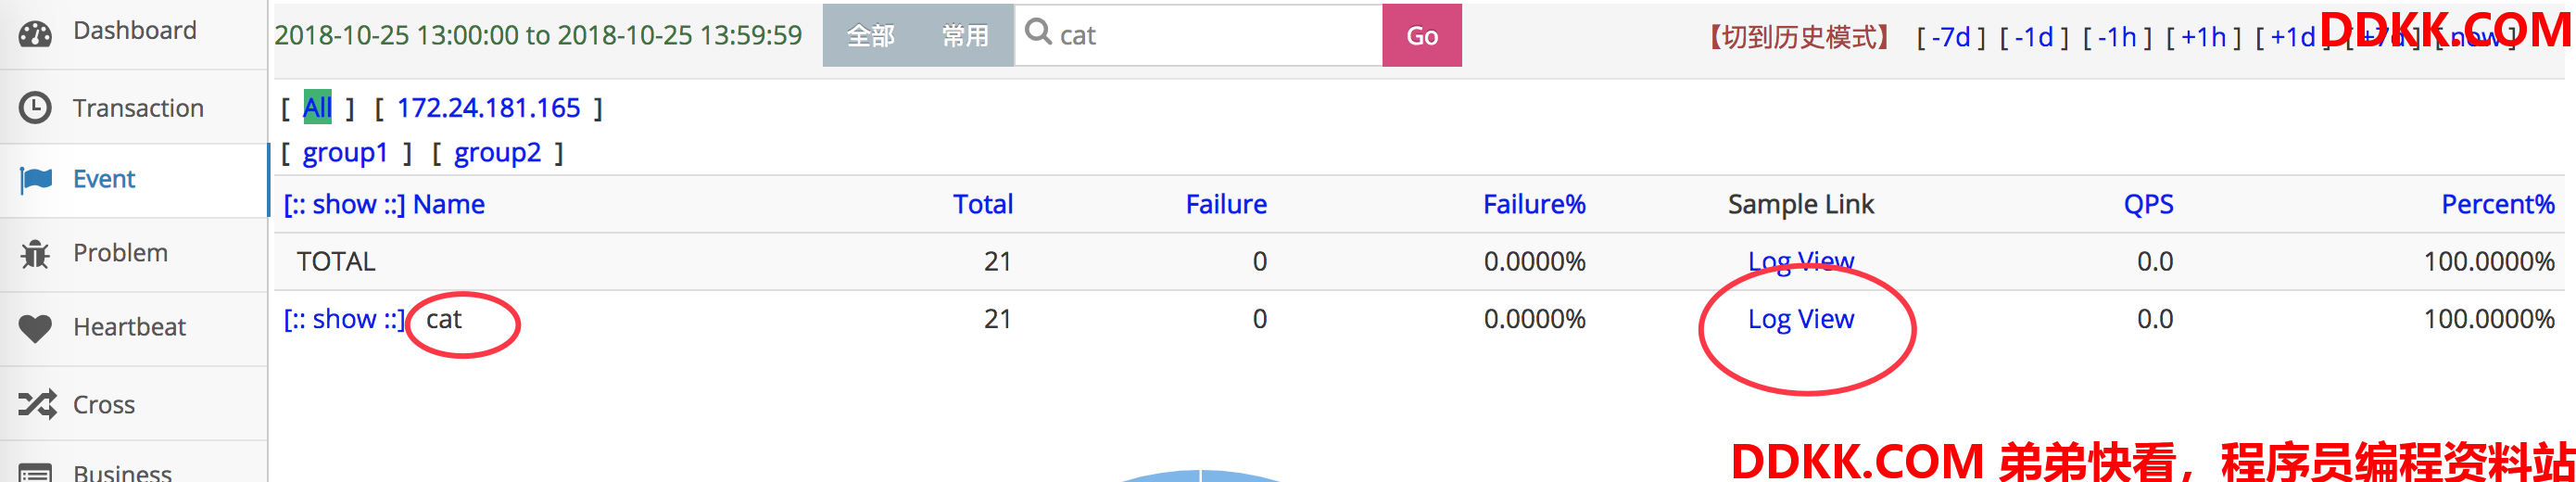
Task: Focus the cat search input field
Action: coord(1198,35)
